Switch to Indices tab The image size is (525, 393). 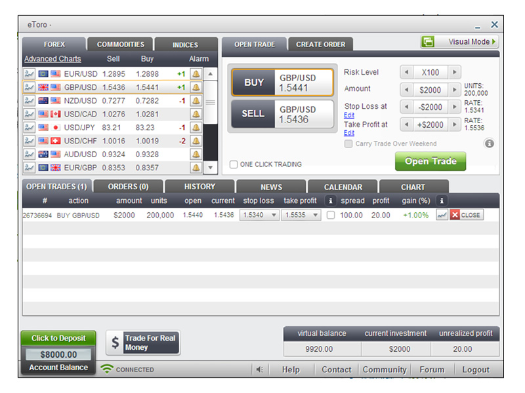186,45
